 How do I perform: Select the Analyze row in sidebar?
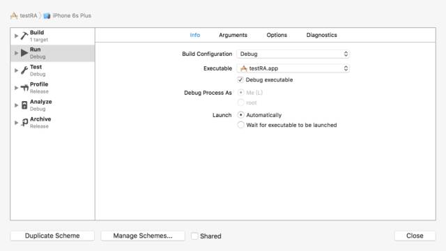click(x=53, y=105)
